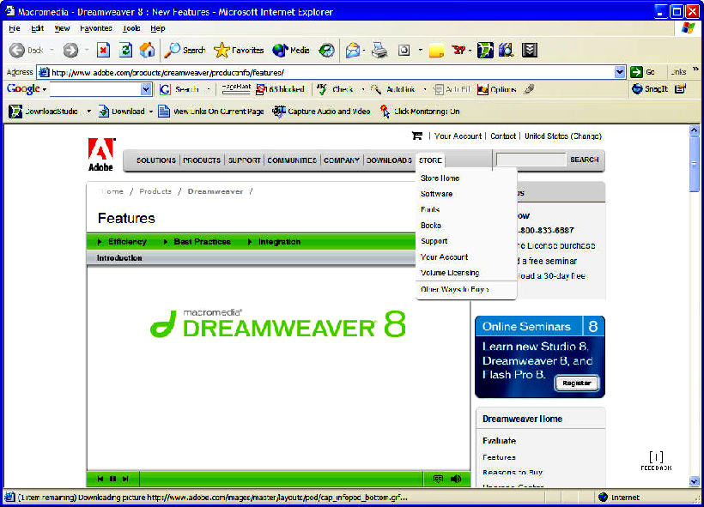Go to the Home page icon
Image resolution: width=704 pixels, height=507 pixels.
pyautogui.click(x=147, y=50)
